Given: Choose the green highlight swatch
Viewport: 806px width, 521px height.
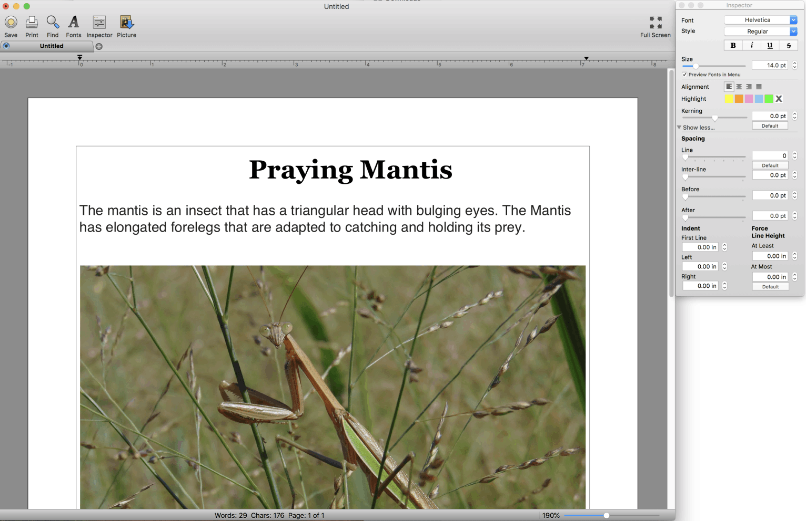Looking at the screenshot, I should pos(769,99).
